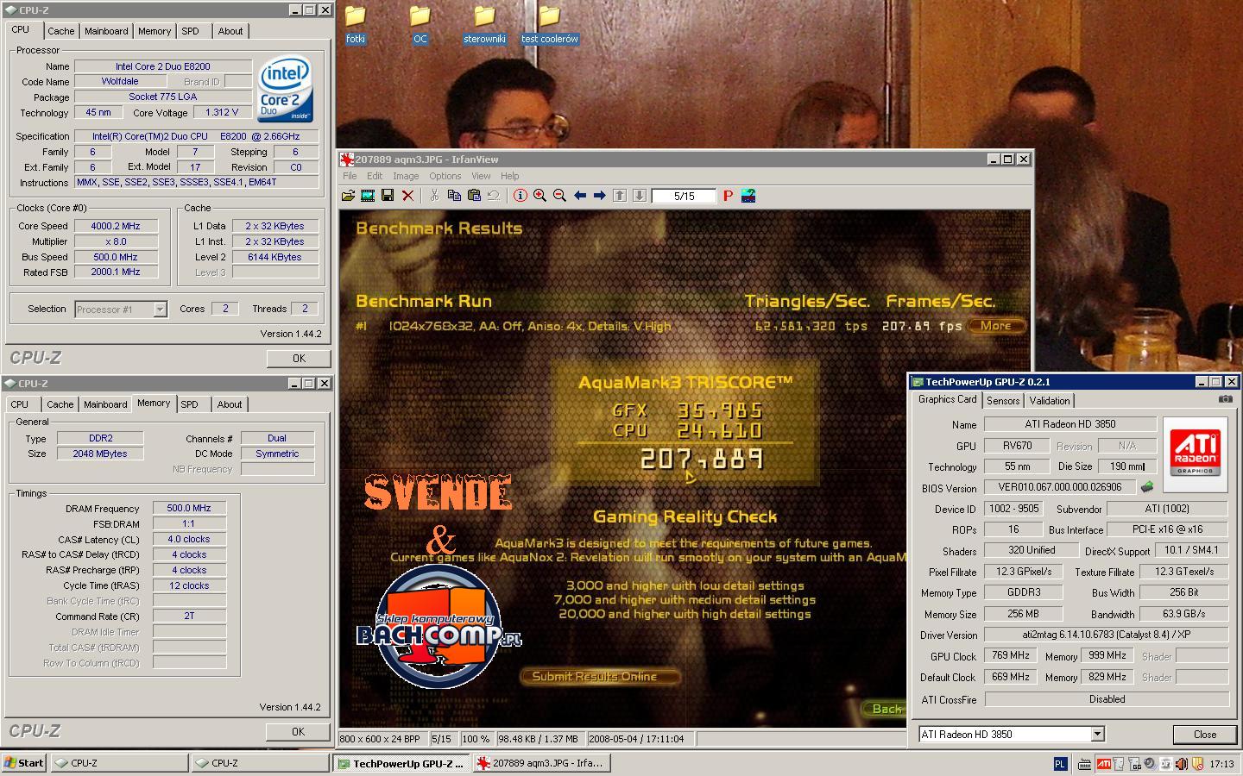Switch to TechPowerUp GPU-Z taskbar button
The image size is (1243, 776).
coord(401,763)
